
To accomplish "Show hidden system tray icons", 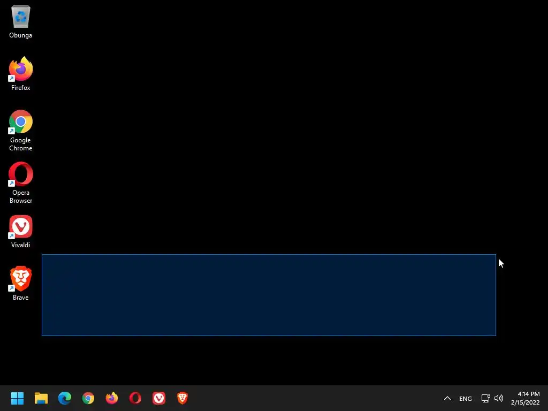I will [x=447, y=398].
